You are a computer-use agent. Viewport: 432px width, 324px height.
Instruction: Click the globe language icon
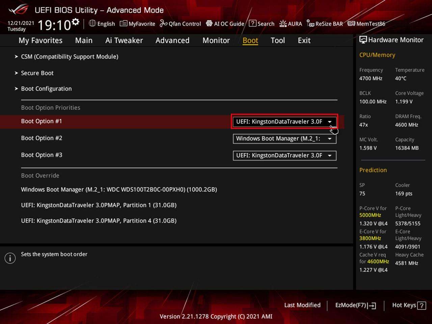click(x=92, y=23)
